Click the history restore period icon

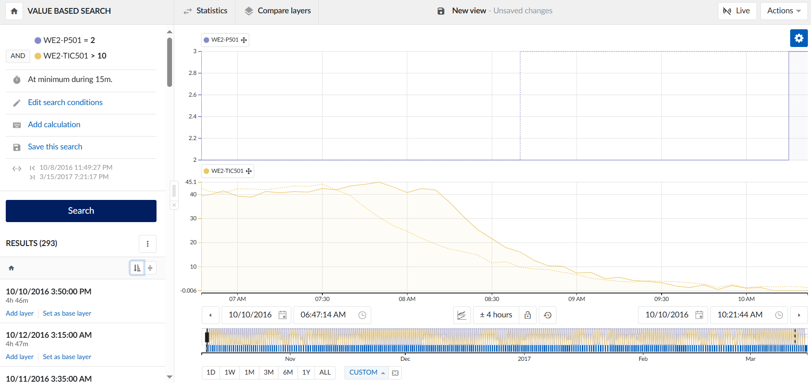548,315
